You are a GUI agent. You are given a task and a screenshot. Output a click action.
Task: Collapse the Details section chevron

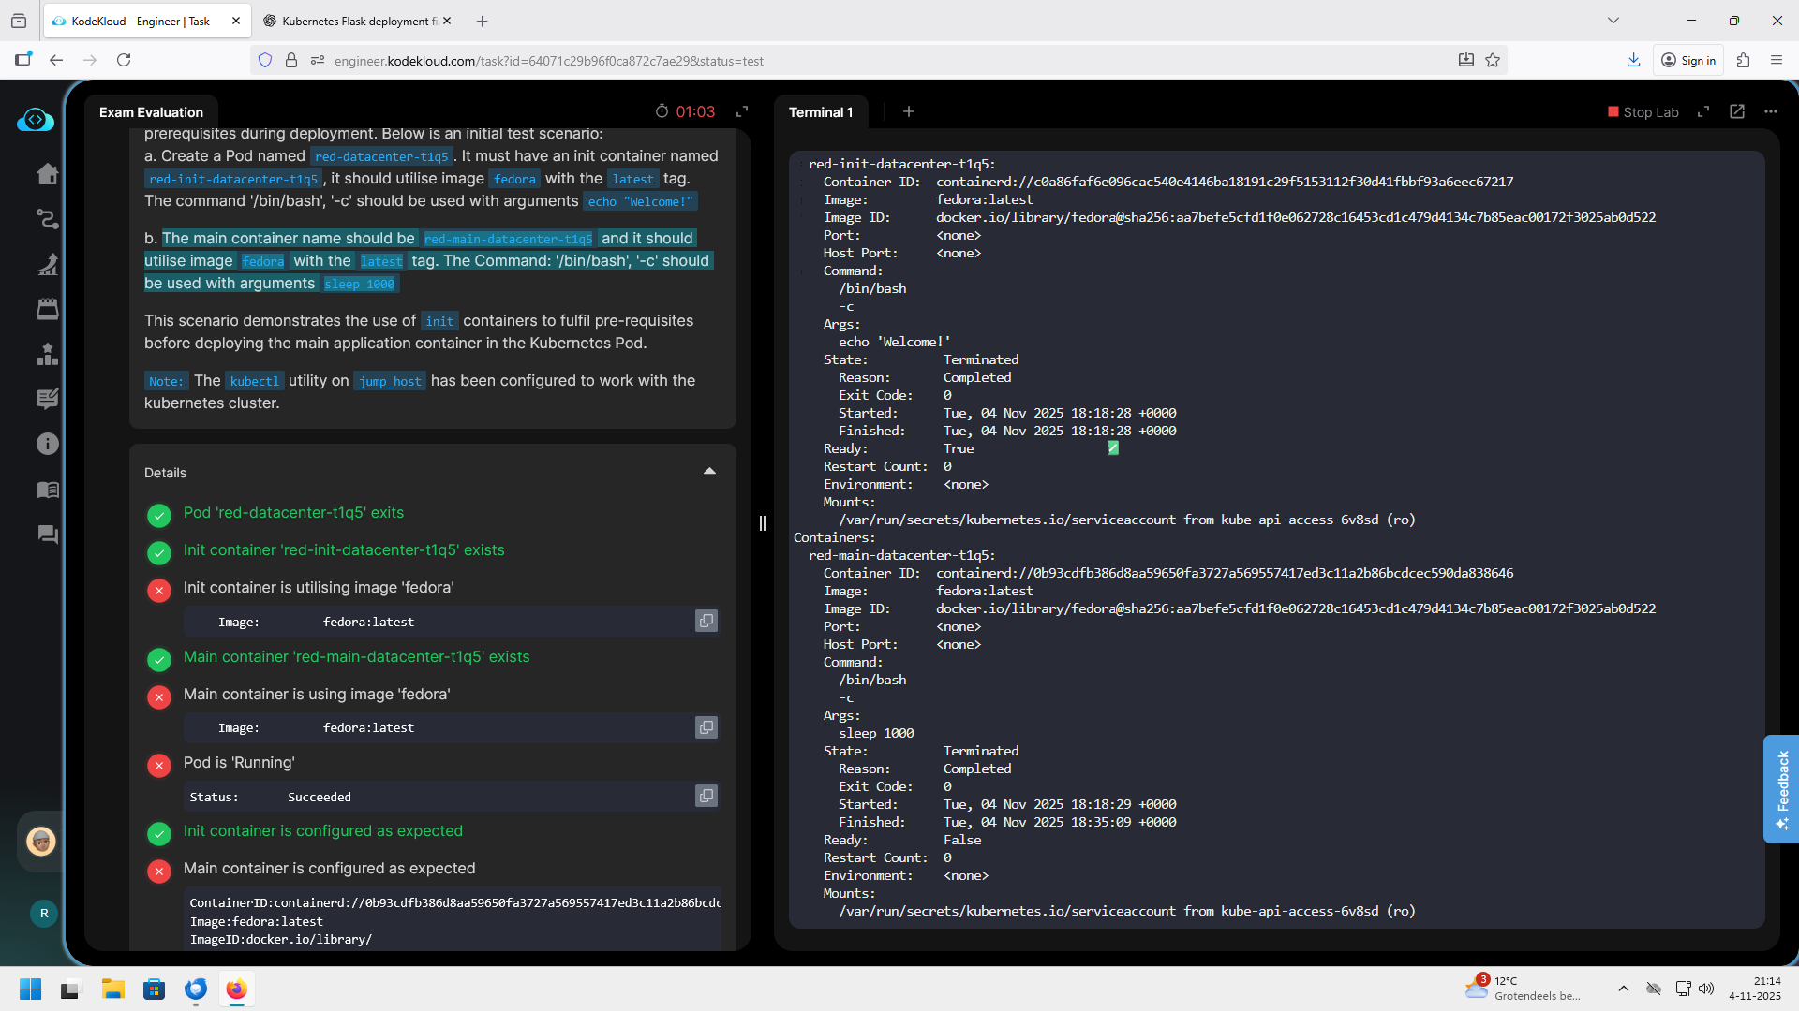pyautogui.click(x=709, y=472)
